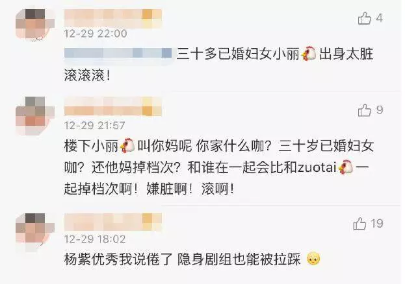Open the first commenter's blurred avatar
This screenshot has width=405, height=284.
pyautogui.click(x=35, y=25)
